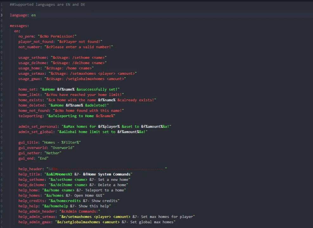The image size is (313, 228).
Task: Click the "help_help" key
Action: click(x=28, y=206)
